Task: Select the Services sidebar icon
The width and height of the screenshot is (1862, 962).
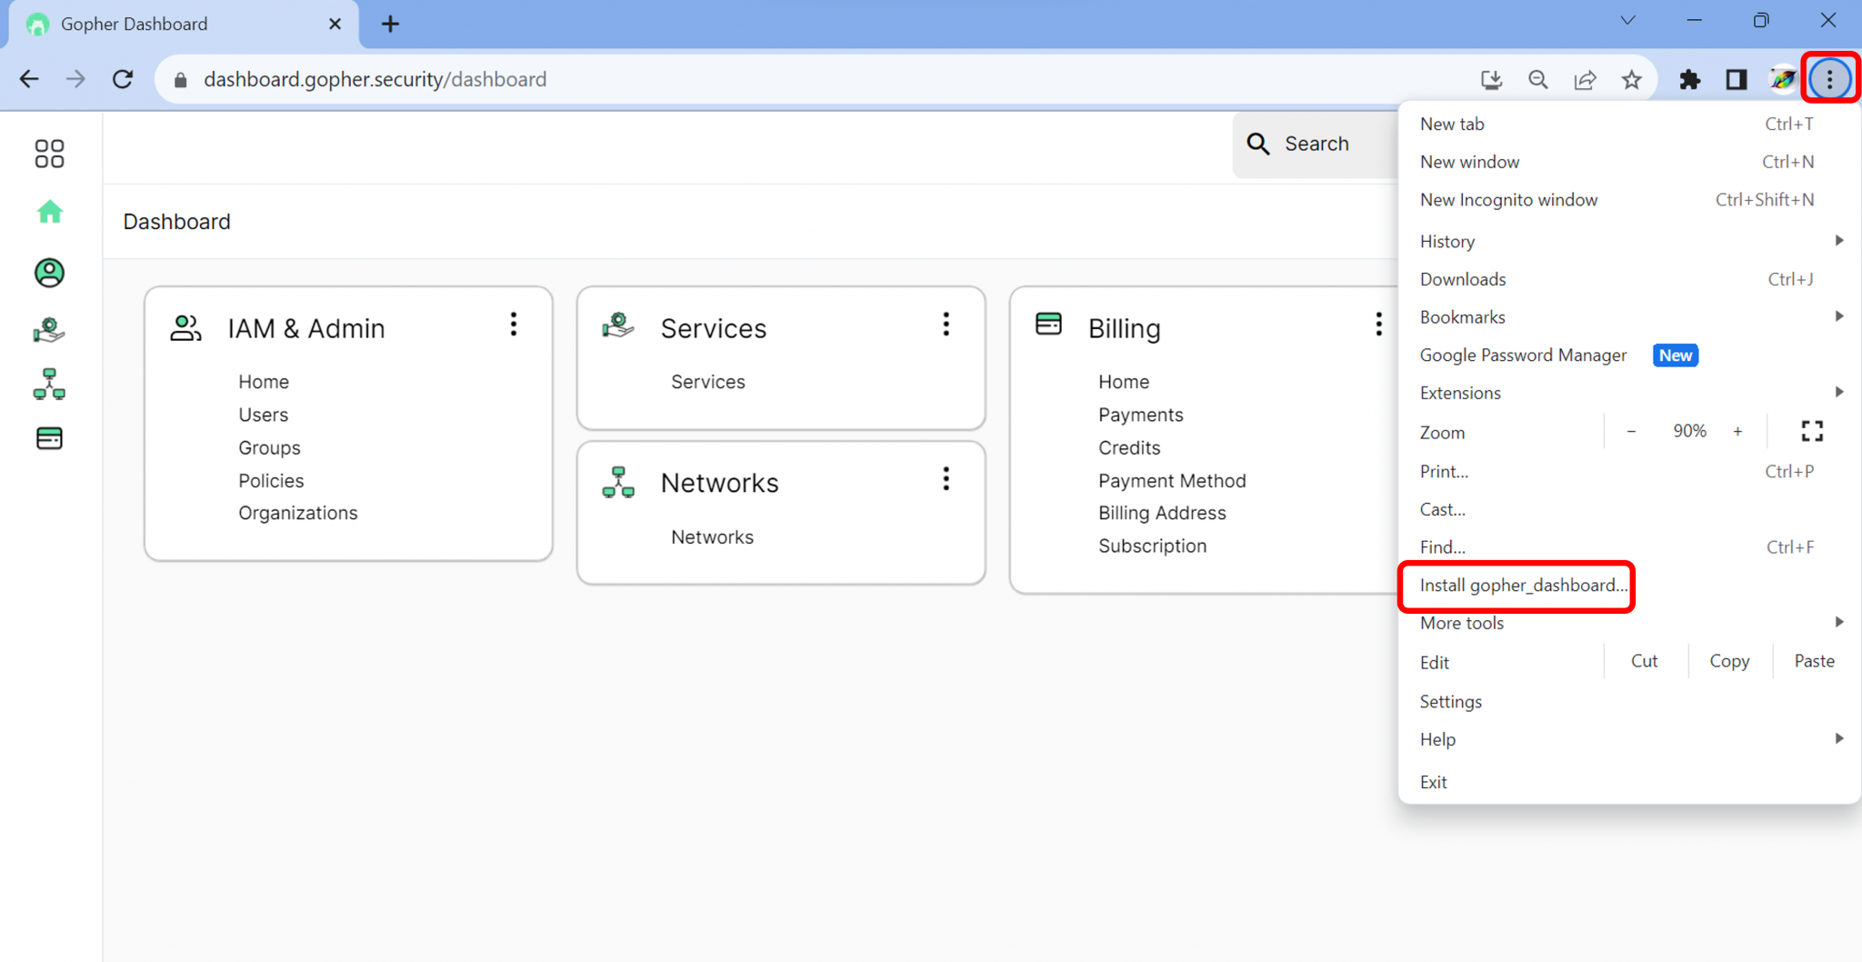Action: coord(49,330)
